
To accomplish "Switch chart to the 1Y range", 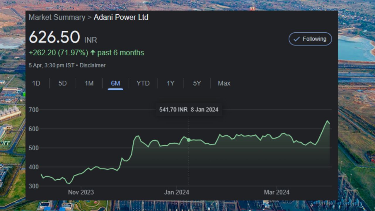I will tap(171, 84).
